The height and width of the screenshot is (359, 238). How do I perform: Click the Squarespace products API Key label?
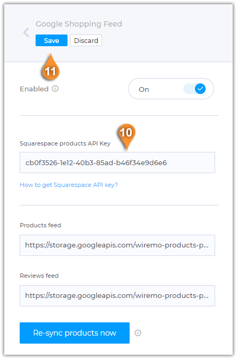[65, 143]
